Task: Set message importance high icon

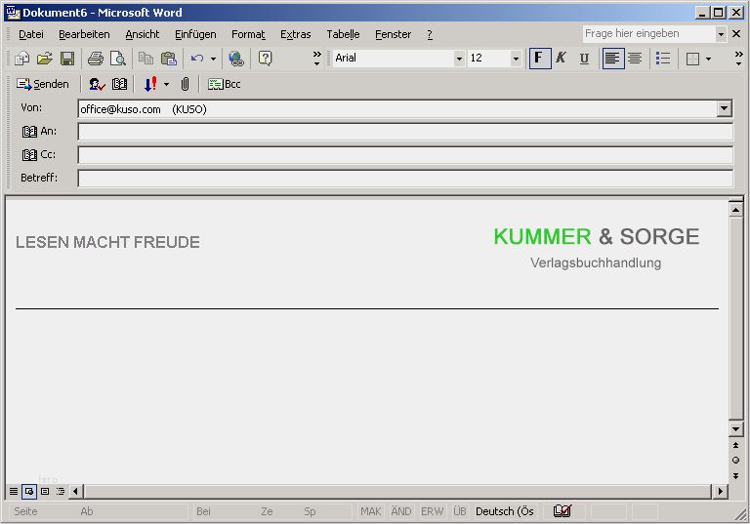Action: coord(150,84)
